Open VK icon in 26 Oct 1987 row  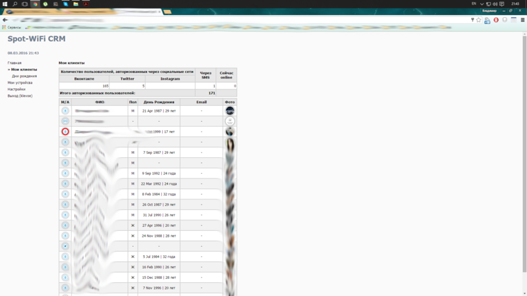[65, 205]
